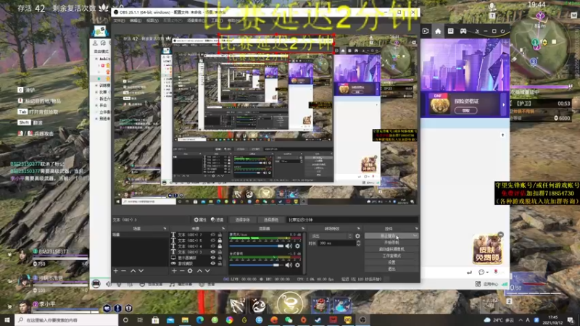The image size is (580, 326).
Task: Click 皮肤免费领 promo thumbnail
Action: [486, 249]
